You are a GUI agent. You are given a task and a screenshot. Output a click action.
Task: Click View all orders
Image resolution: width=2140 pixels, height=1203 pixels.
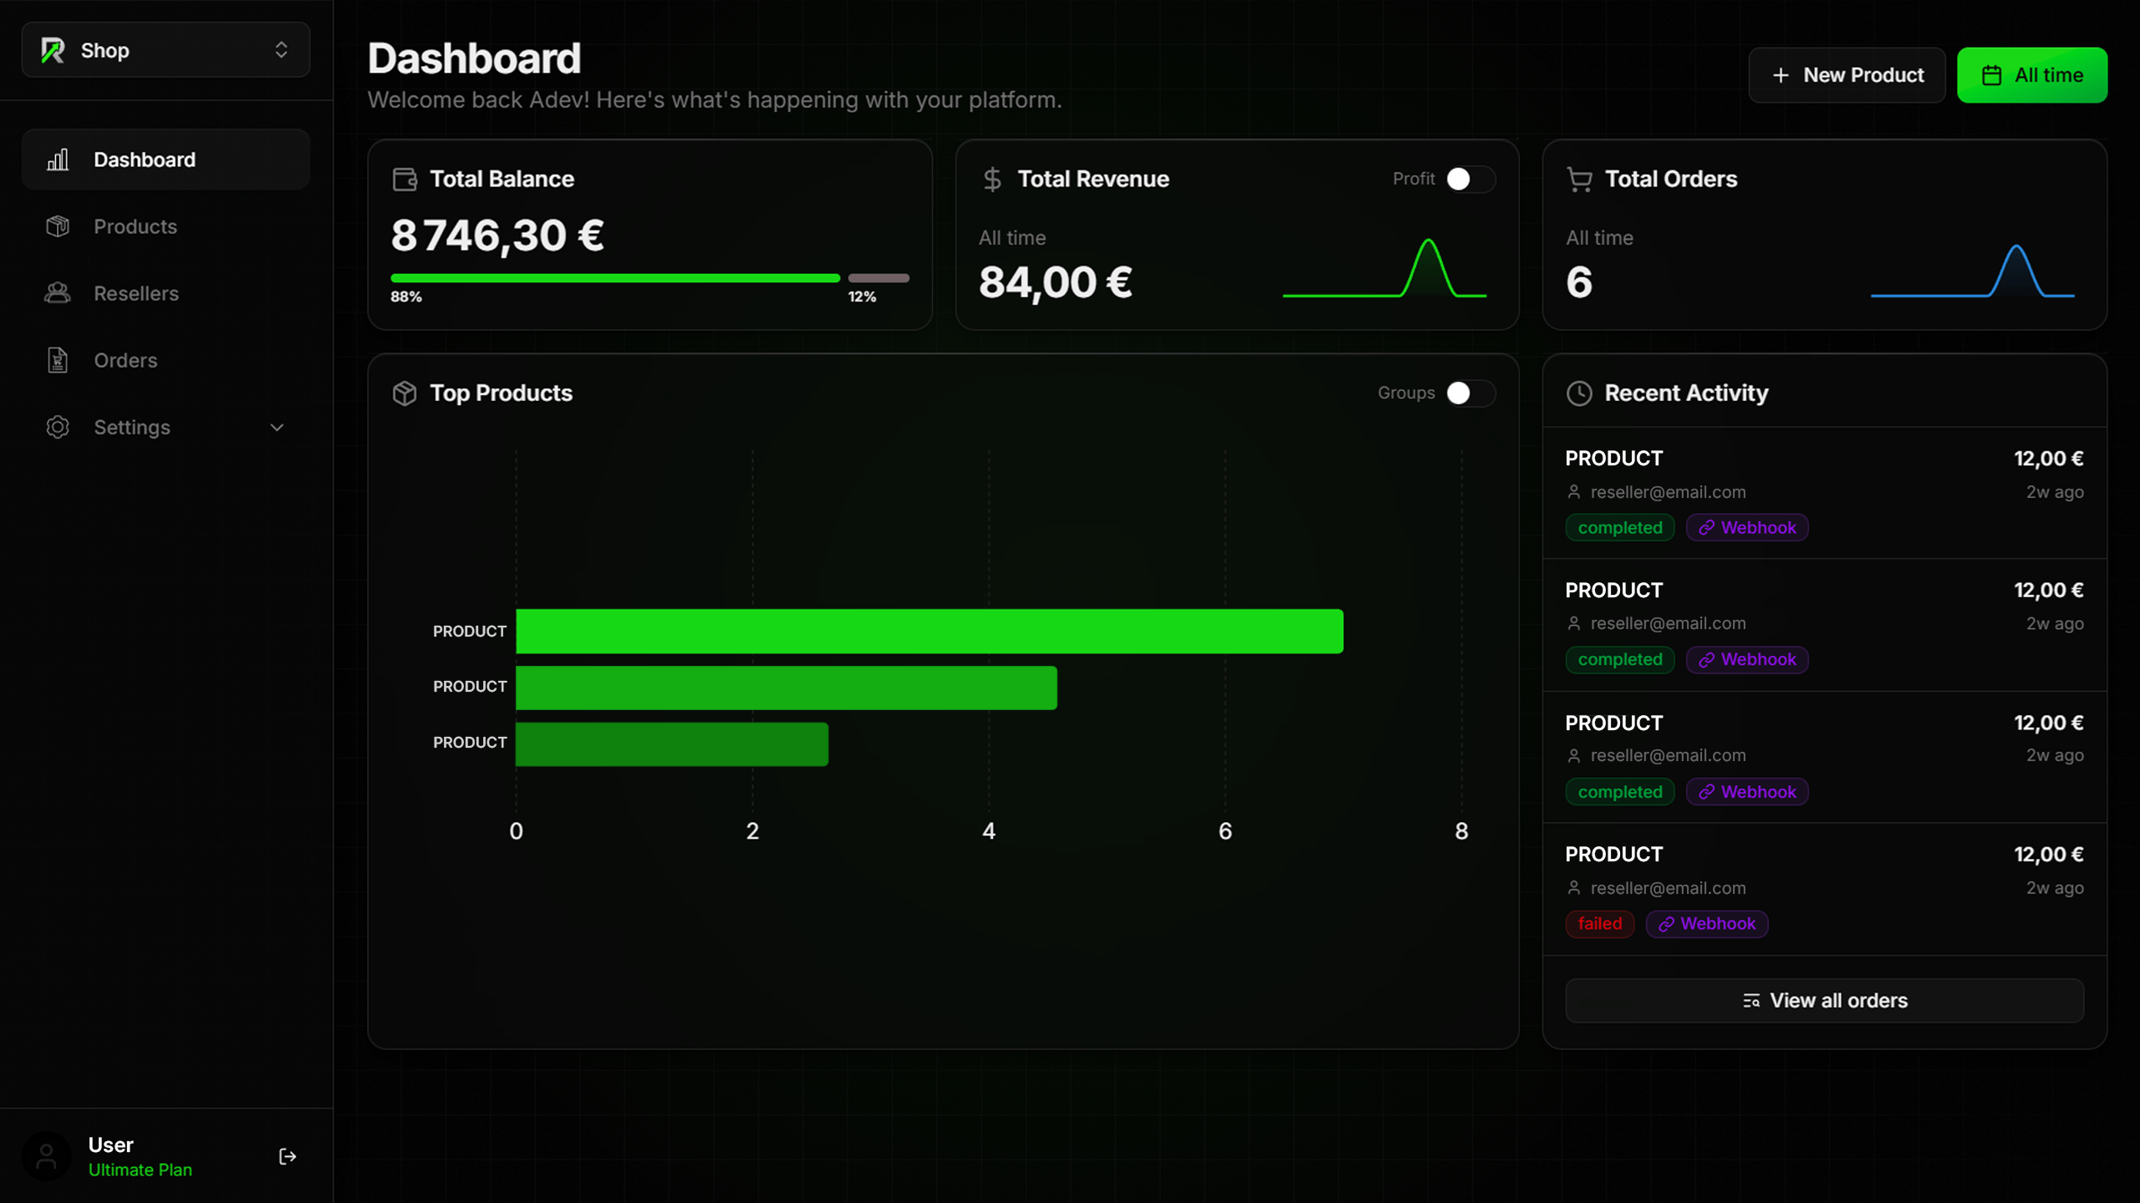click(x=1824, y=1000)
